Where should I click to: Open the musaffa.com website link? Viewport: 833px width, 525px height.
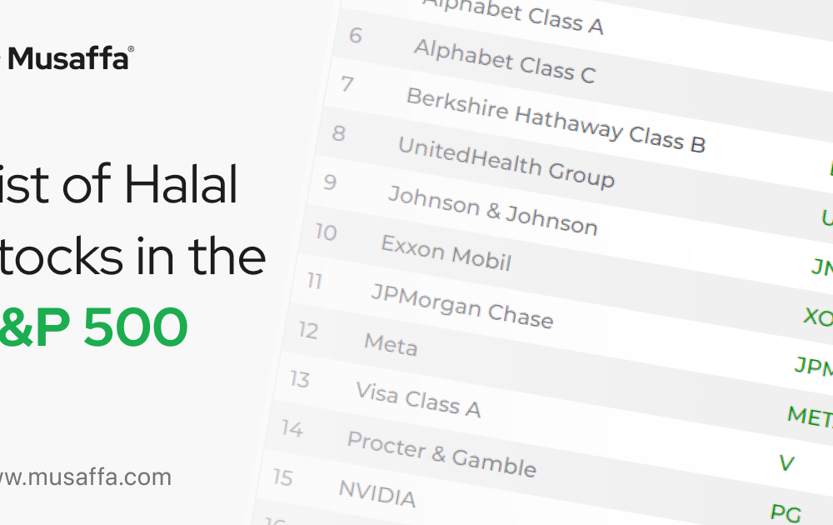pyautogui.click(x=86, y=477)
